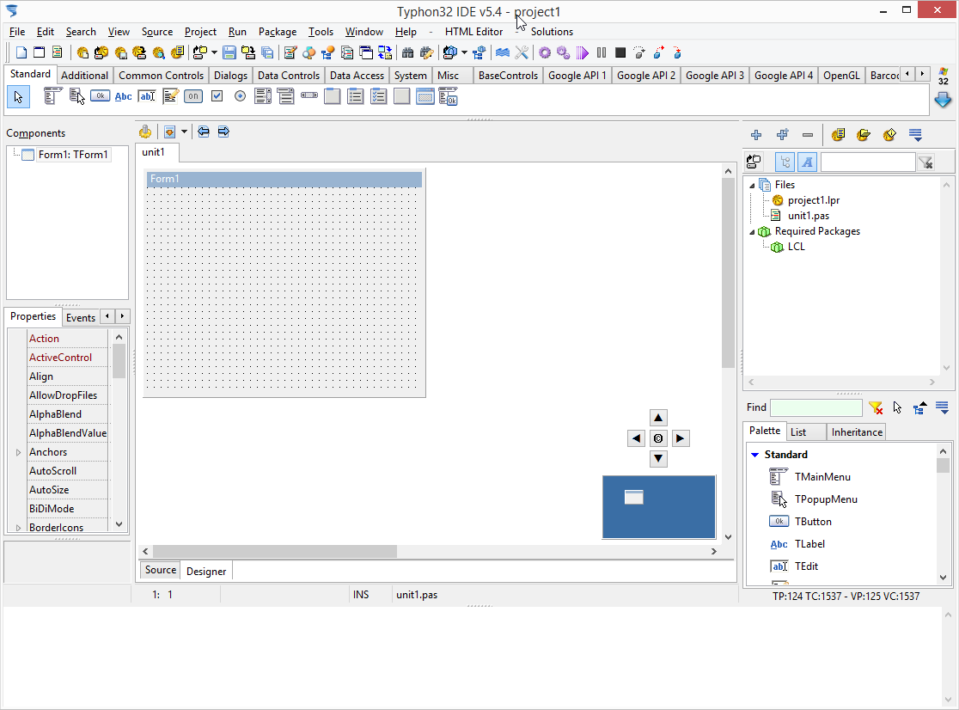Select Form1: TForm1 in Components tree
The width and height of the screenshot is (959, 710).
coord(73,155)
